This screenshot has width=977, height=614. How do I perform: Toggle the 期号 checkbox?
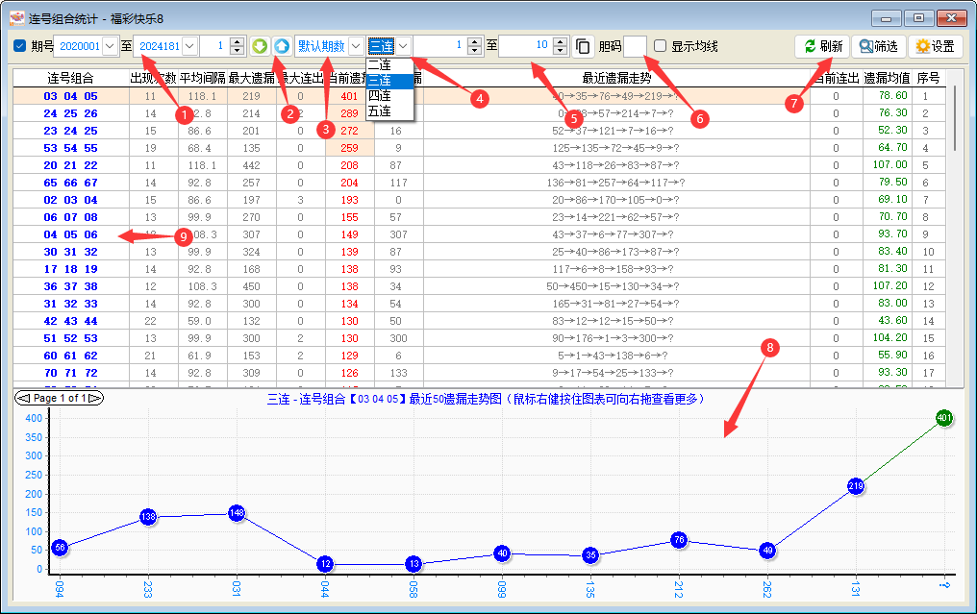click(20, 46)
